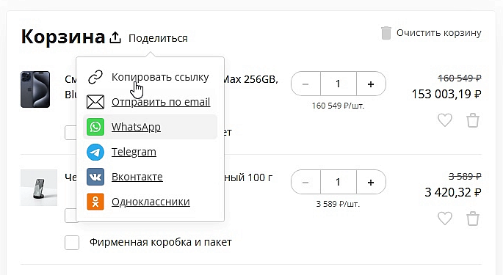The width and height of the screenshot is (503, 275).
Task: Increase the iPhone quantity with the plus button
Action: coord(371,84)
